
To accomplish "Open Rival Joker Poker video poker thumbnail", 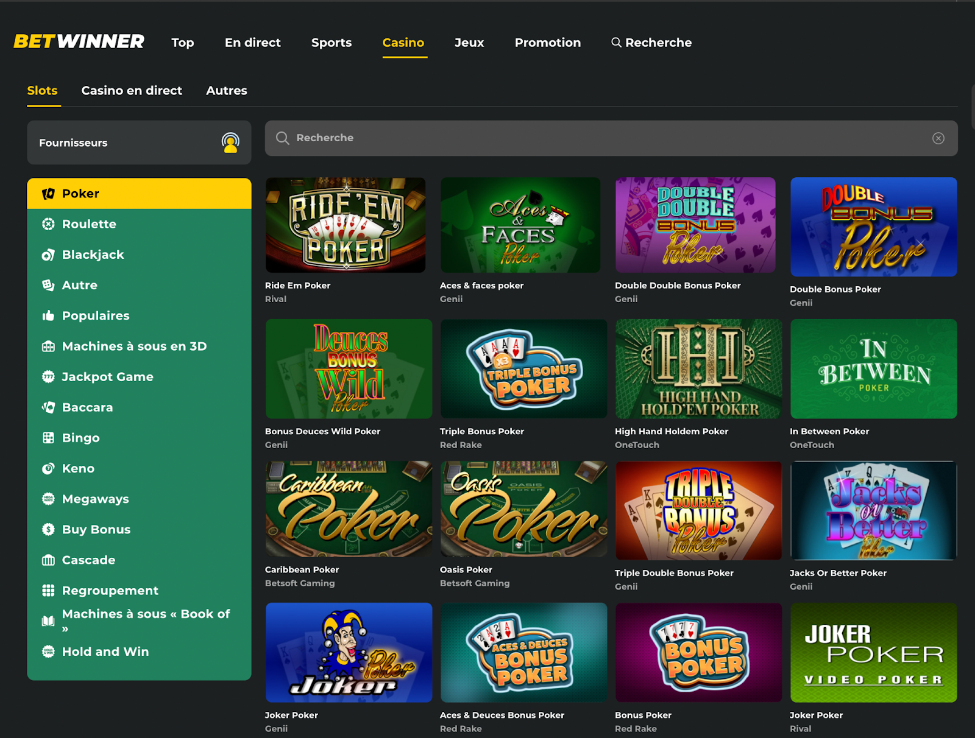I will pyautogui.click(x=873, y=652).
